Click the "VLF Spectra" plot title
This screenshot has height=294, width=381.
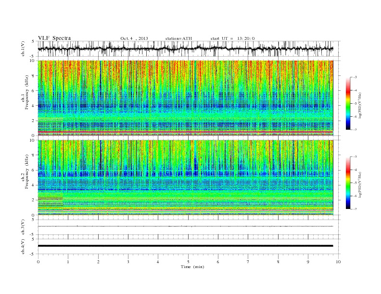click(x=54, y=38)
